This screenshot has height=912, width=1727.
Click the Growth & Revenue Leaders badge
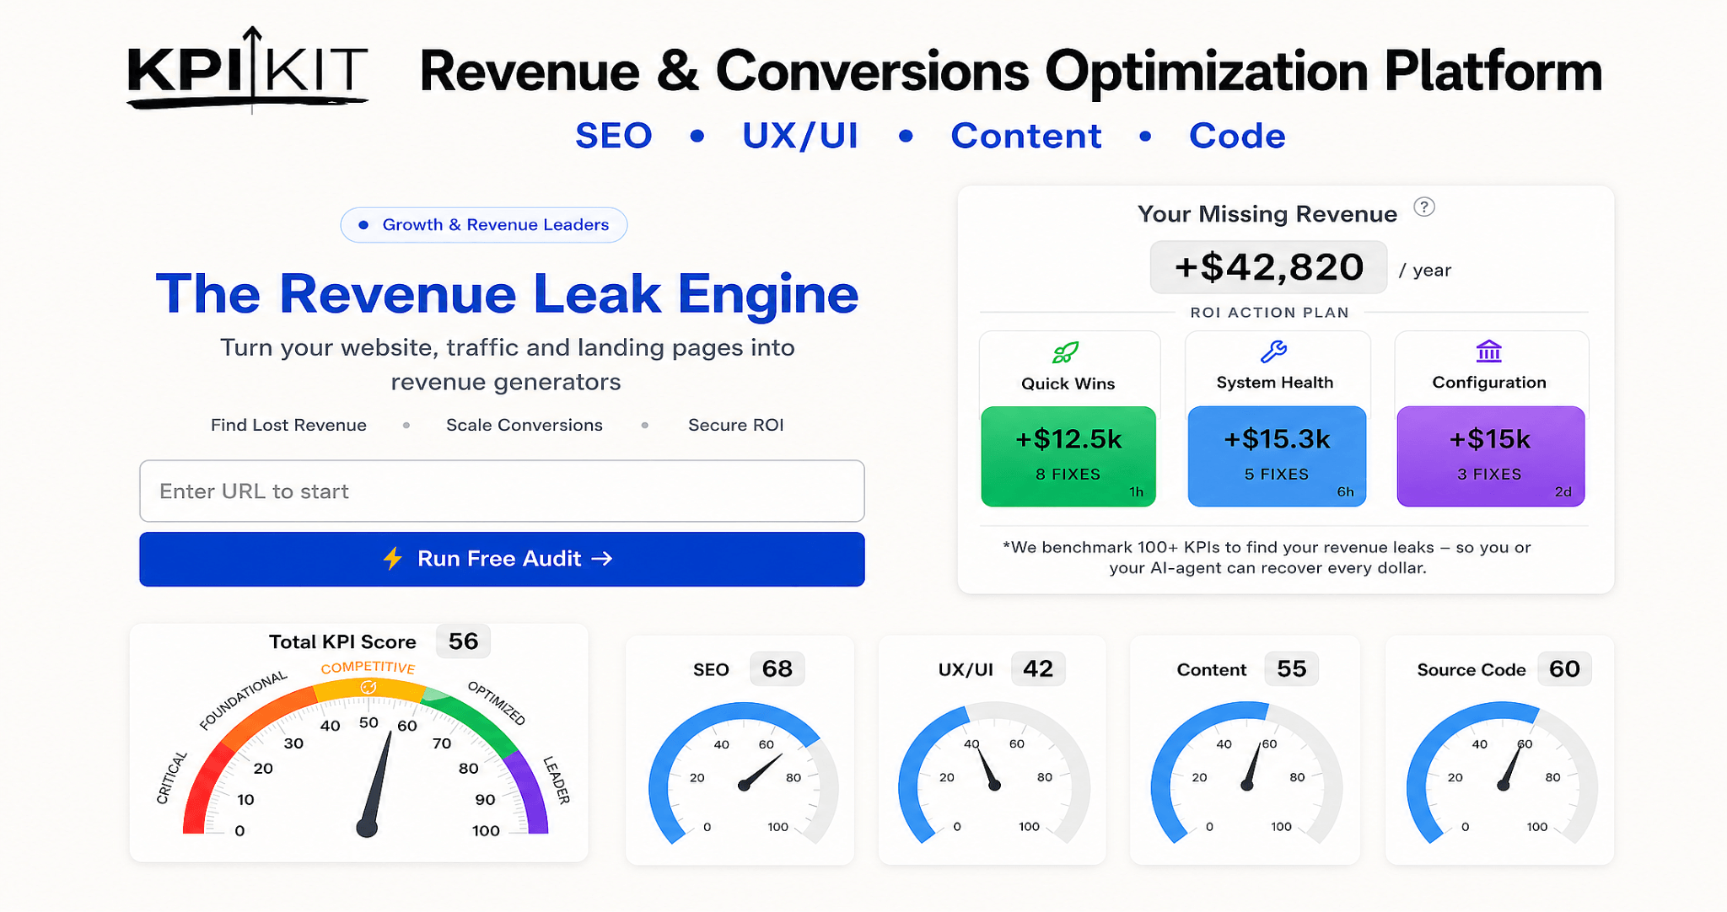(484, 225)
